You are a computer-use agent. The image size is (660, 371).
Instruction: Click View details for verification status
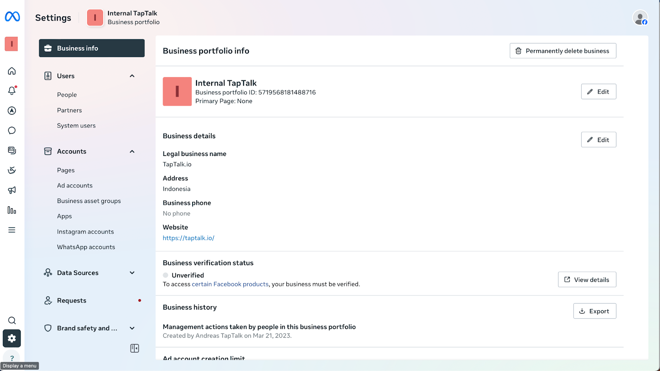587,280
